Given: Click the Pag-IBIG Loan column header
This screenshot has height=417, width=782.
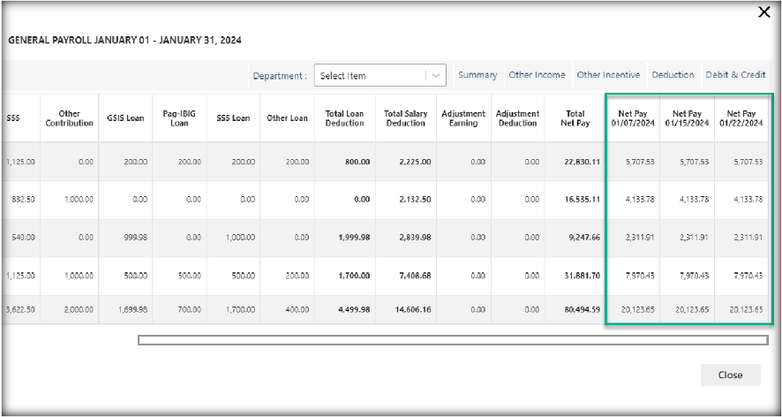Looking at the screenshot, I should 179,118.
